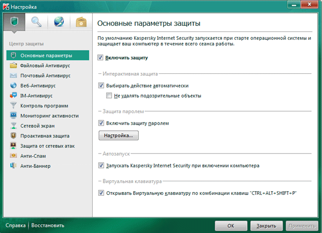Viewport: 322px width, 233px height.
Task: Click the icon beside Анти-Баннер
Action: [13, 165]
